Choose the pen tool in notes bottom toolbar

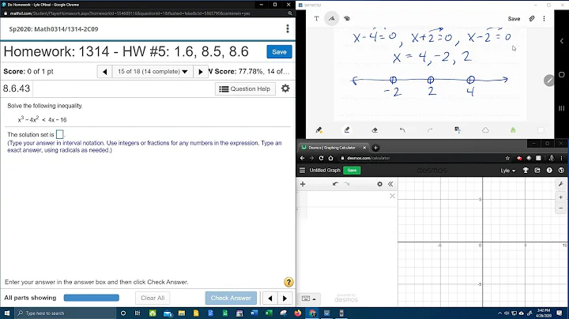pos(319,129)
